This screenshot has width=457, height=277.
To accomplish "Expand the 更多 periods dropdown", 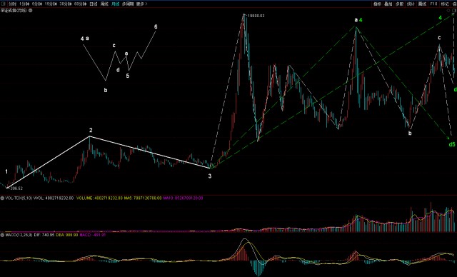I will (x=142, y=4).
